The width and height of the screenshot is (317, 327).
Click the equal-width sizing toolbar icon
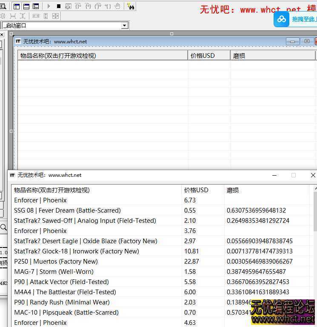[36, 16]
